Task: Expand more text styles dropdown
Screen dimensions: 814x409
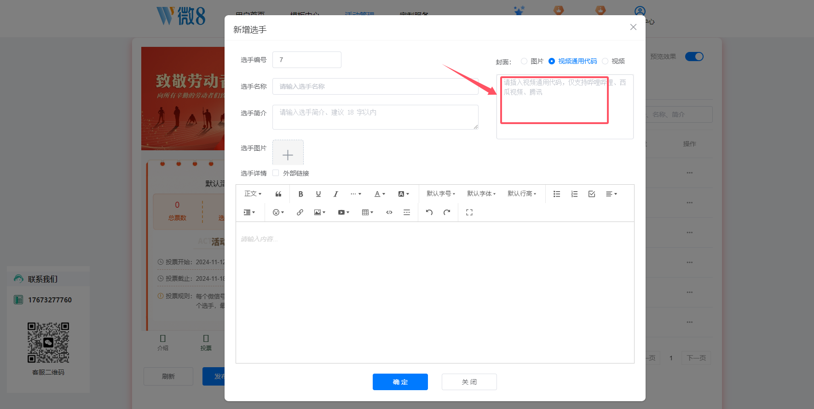Action: click(x=356, y=194)
